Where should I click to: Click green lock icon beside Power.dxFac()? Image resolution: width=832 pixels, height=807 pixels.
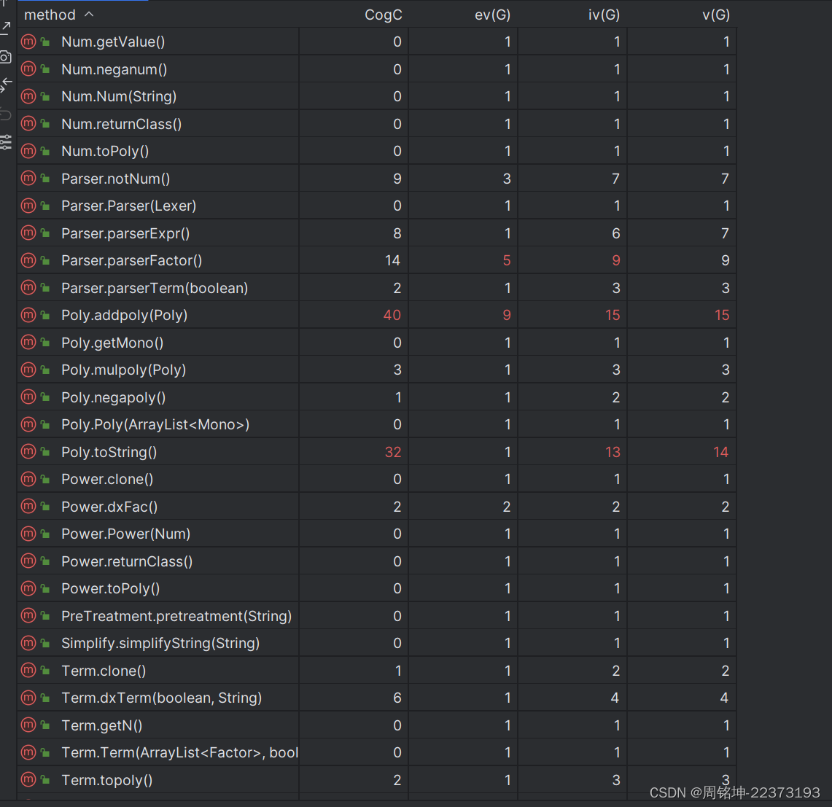tap(46, 506)
